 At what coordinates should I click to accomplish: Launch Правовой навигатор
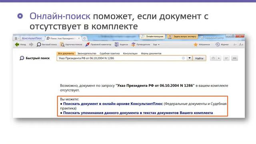[x=98, y=44]
